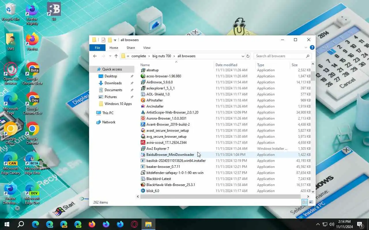This screenshot has width=369, height=230.
Task: Go up one folder level arrow
Action: click(116, 56)
